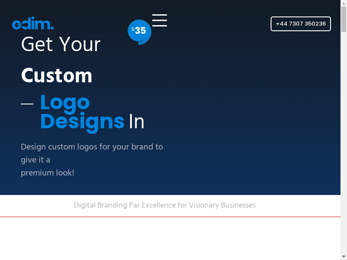347x260 pixels.
Task: Click the edim logo
Action: tap(33, 24)
